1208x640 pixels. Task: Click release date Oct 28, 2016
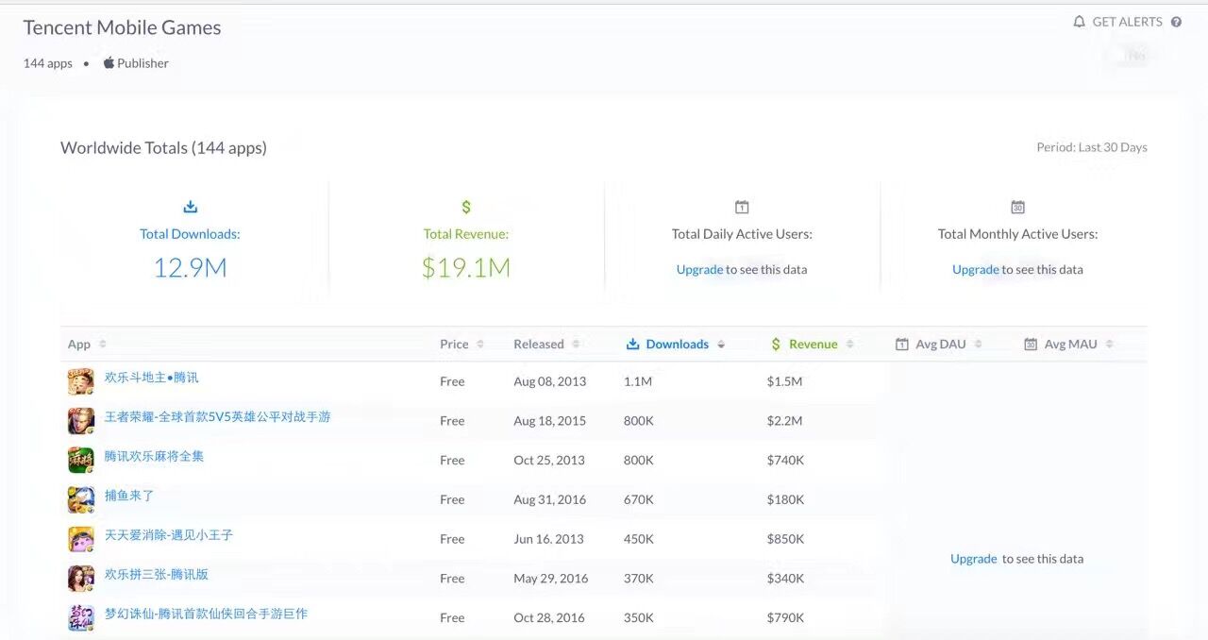549,617
